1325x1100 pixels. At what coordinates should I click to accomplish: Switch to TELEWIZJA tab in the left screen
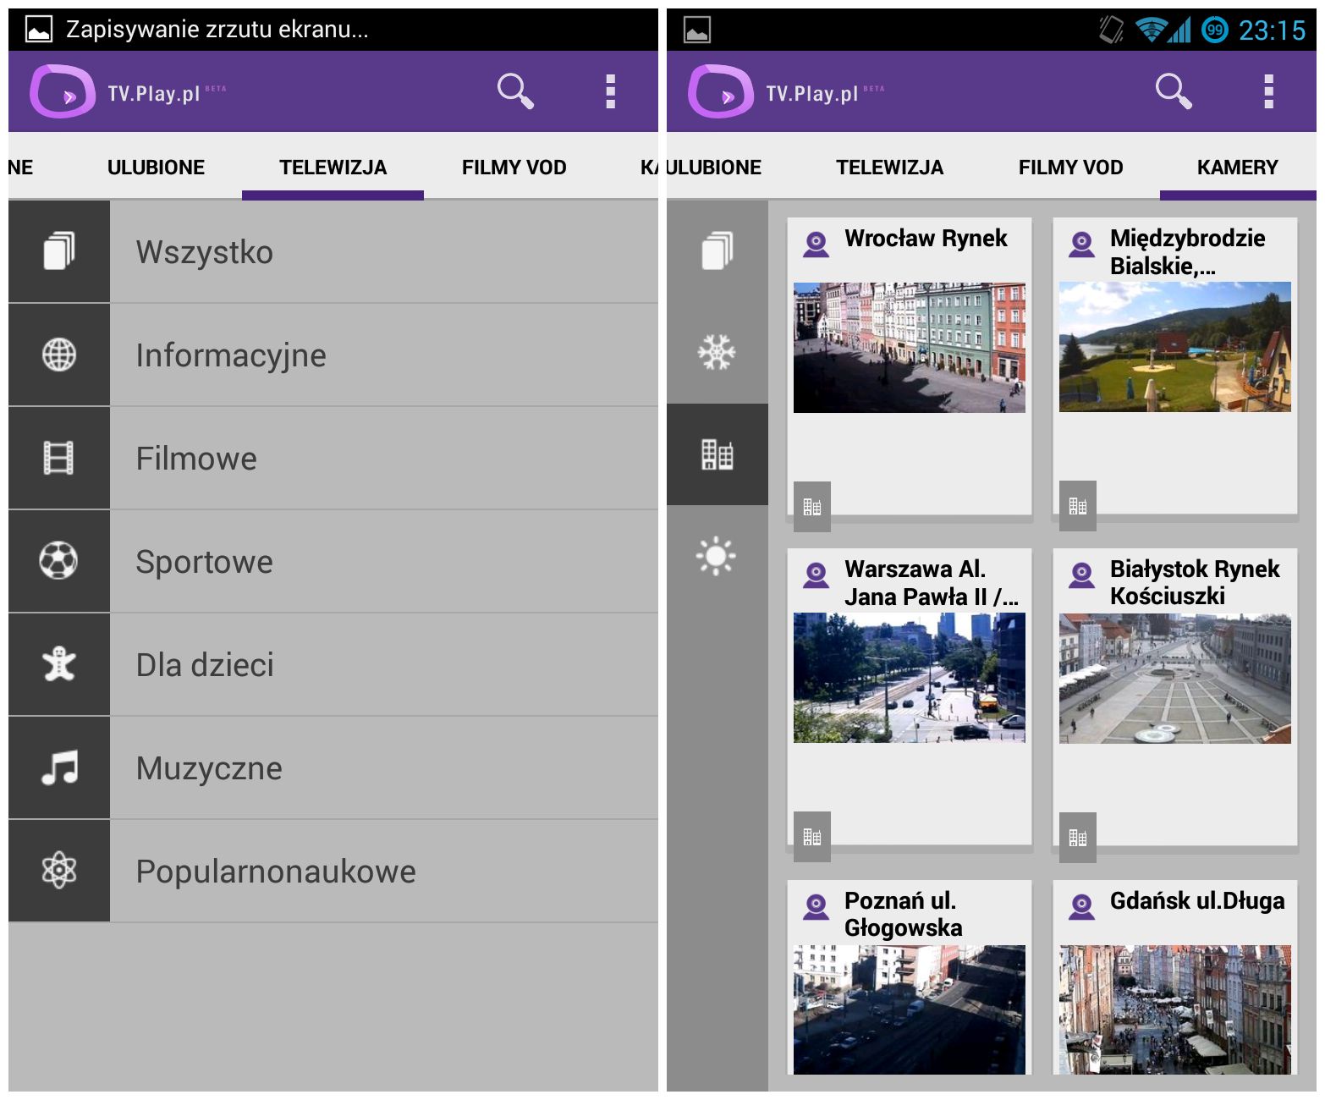333,167
